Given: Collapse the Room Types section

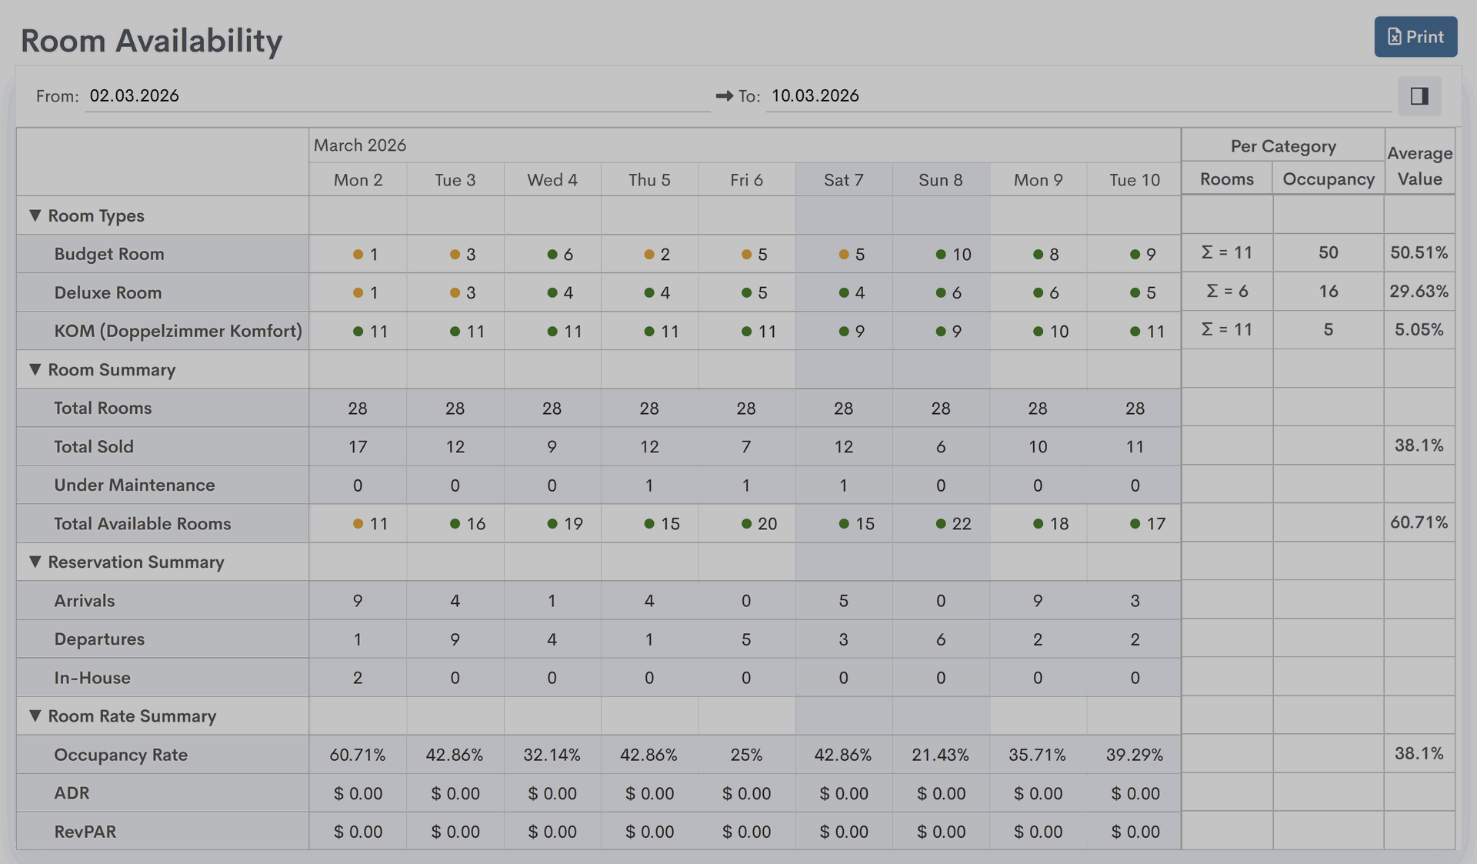Looking at the screenshot, I should pos(35,215).
